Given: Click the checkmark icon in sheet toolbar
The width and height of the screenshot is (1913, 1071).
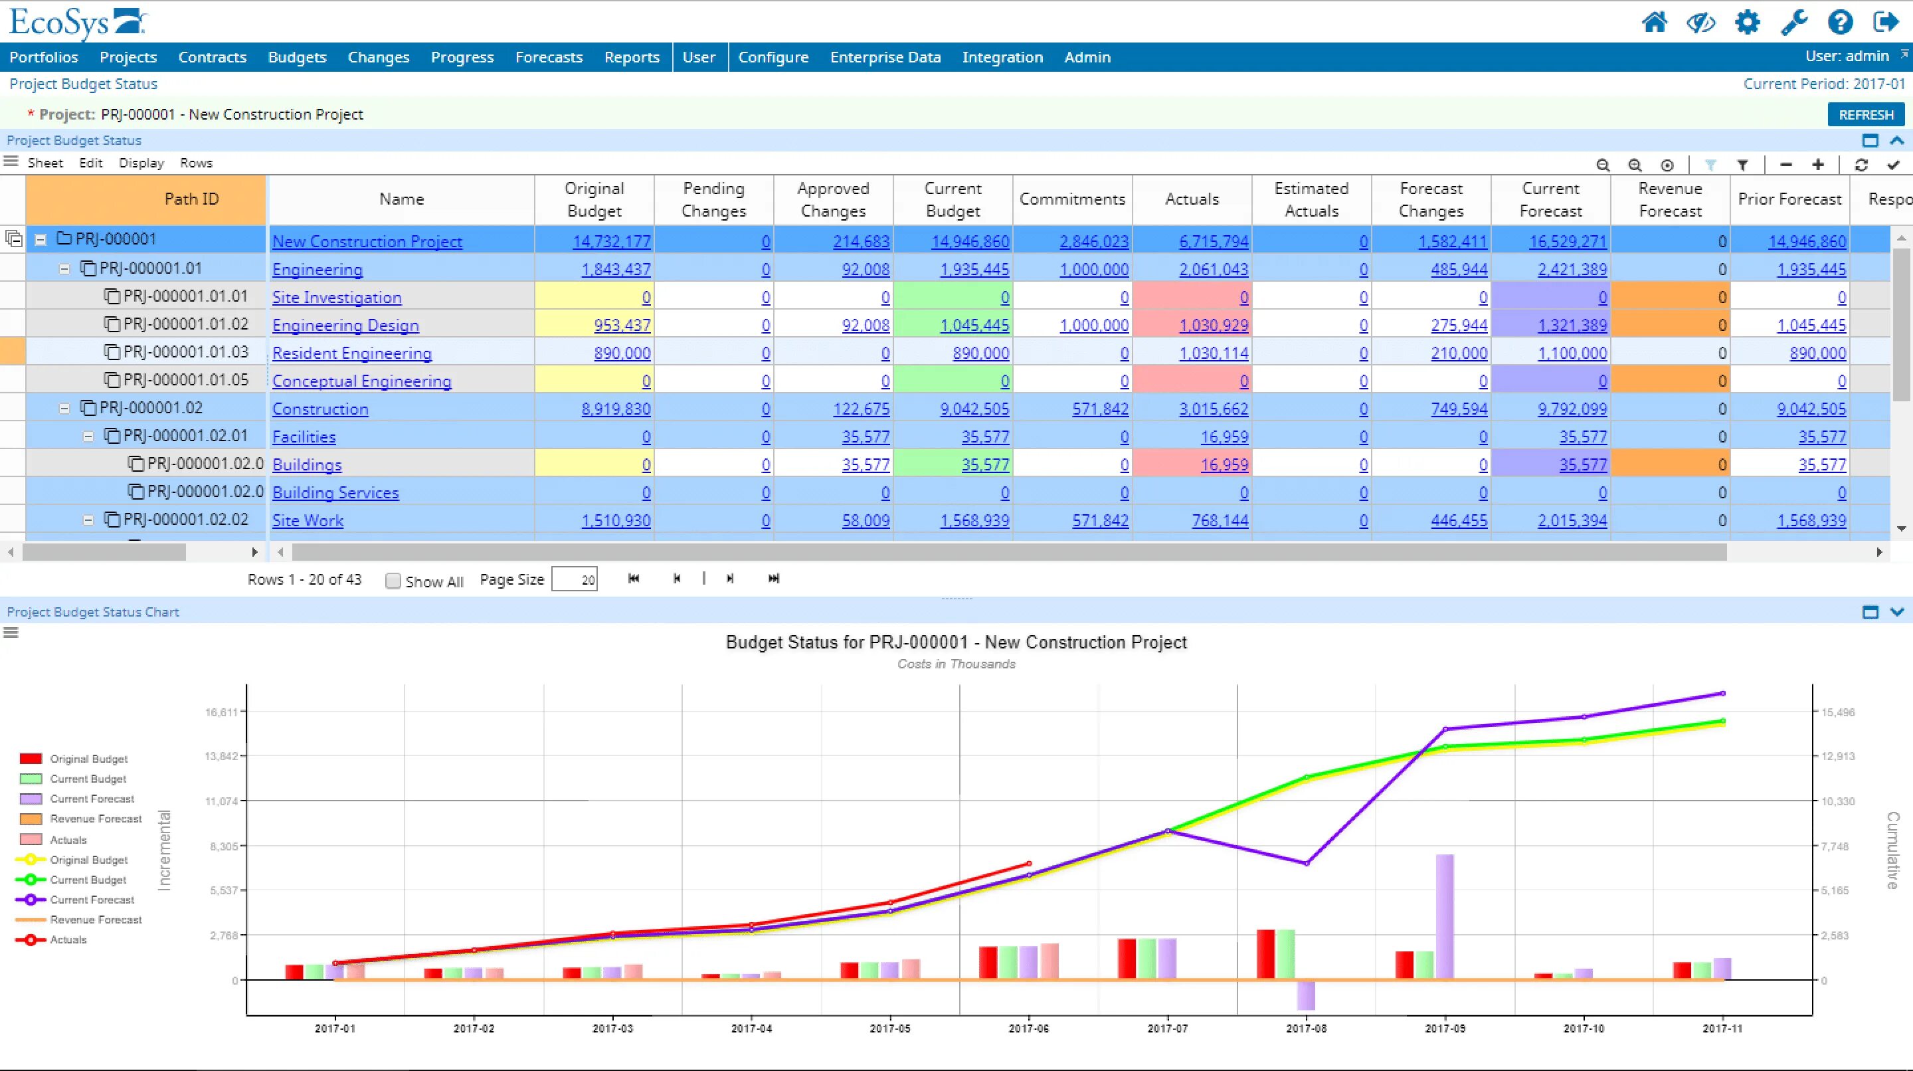Looking at the screenshot, I should coord(1893,165).
